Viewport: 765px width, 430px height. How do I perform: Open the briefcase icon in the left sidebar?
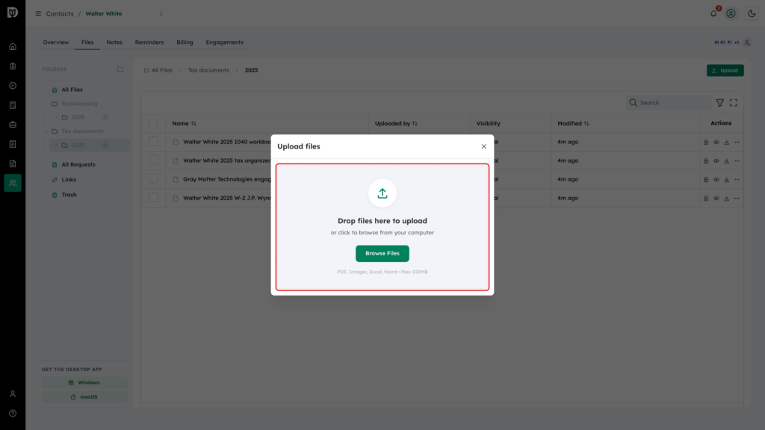tap(13, 125)
